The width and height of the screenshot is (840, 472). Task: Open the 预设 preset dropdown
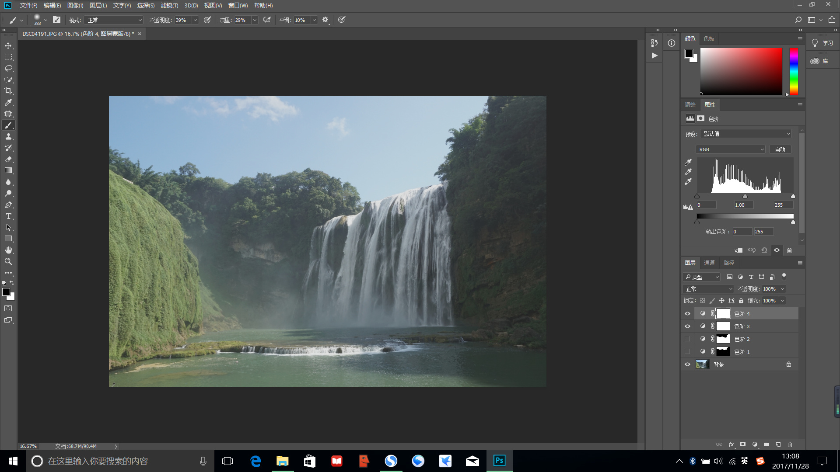(x=746, y=134)
